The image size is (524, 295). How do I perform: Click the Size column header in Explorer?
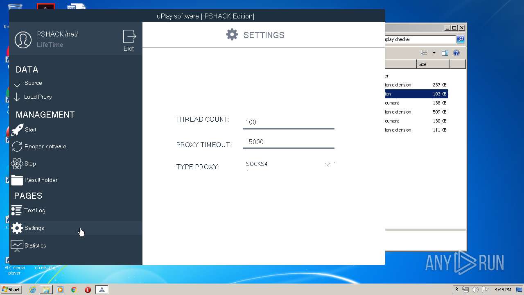pyautogui.click(x=433, y=64)
